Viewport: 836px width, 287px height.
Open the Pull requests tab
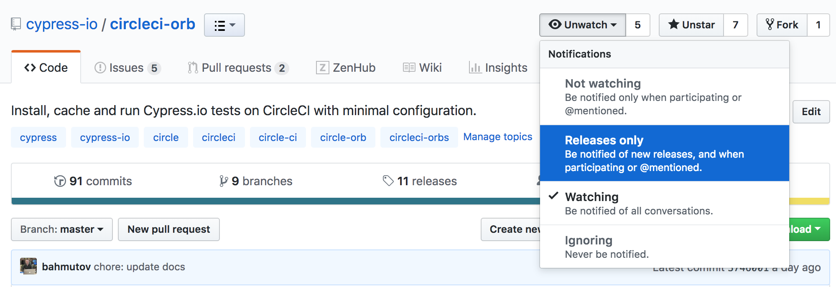(x=237, y=68)
